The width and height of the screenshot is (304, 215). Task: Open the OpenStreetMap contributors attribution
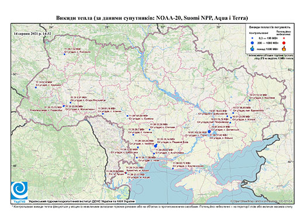(x=261, y=201)
